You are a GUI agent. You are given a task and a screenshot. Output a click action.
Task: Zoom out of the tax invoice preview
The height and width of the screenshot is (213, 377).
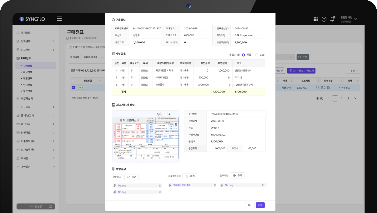164,114
